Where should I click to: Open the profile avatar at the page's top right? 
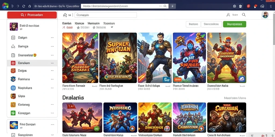pyautogui.click(x=265, y=15)
